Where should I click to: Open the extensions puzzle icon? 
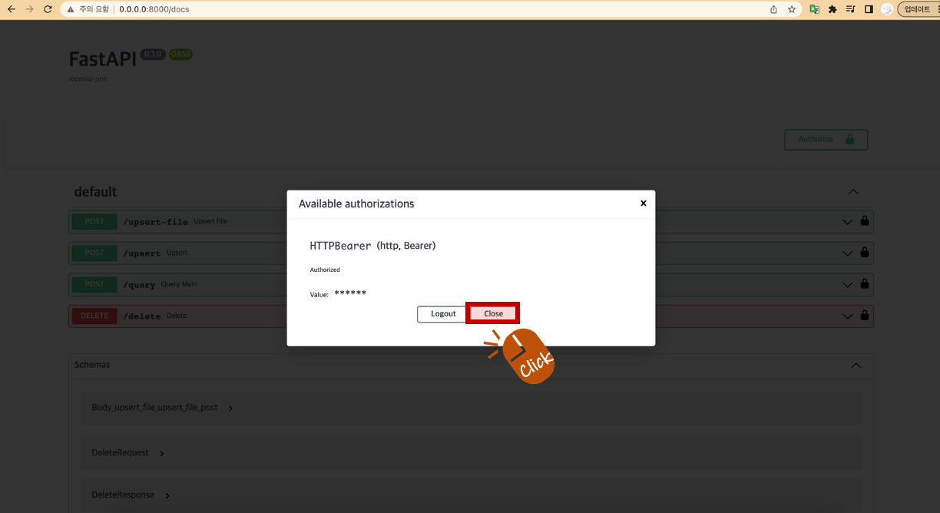tap(832, 9)
